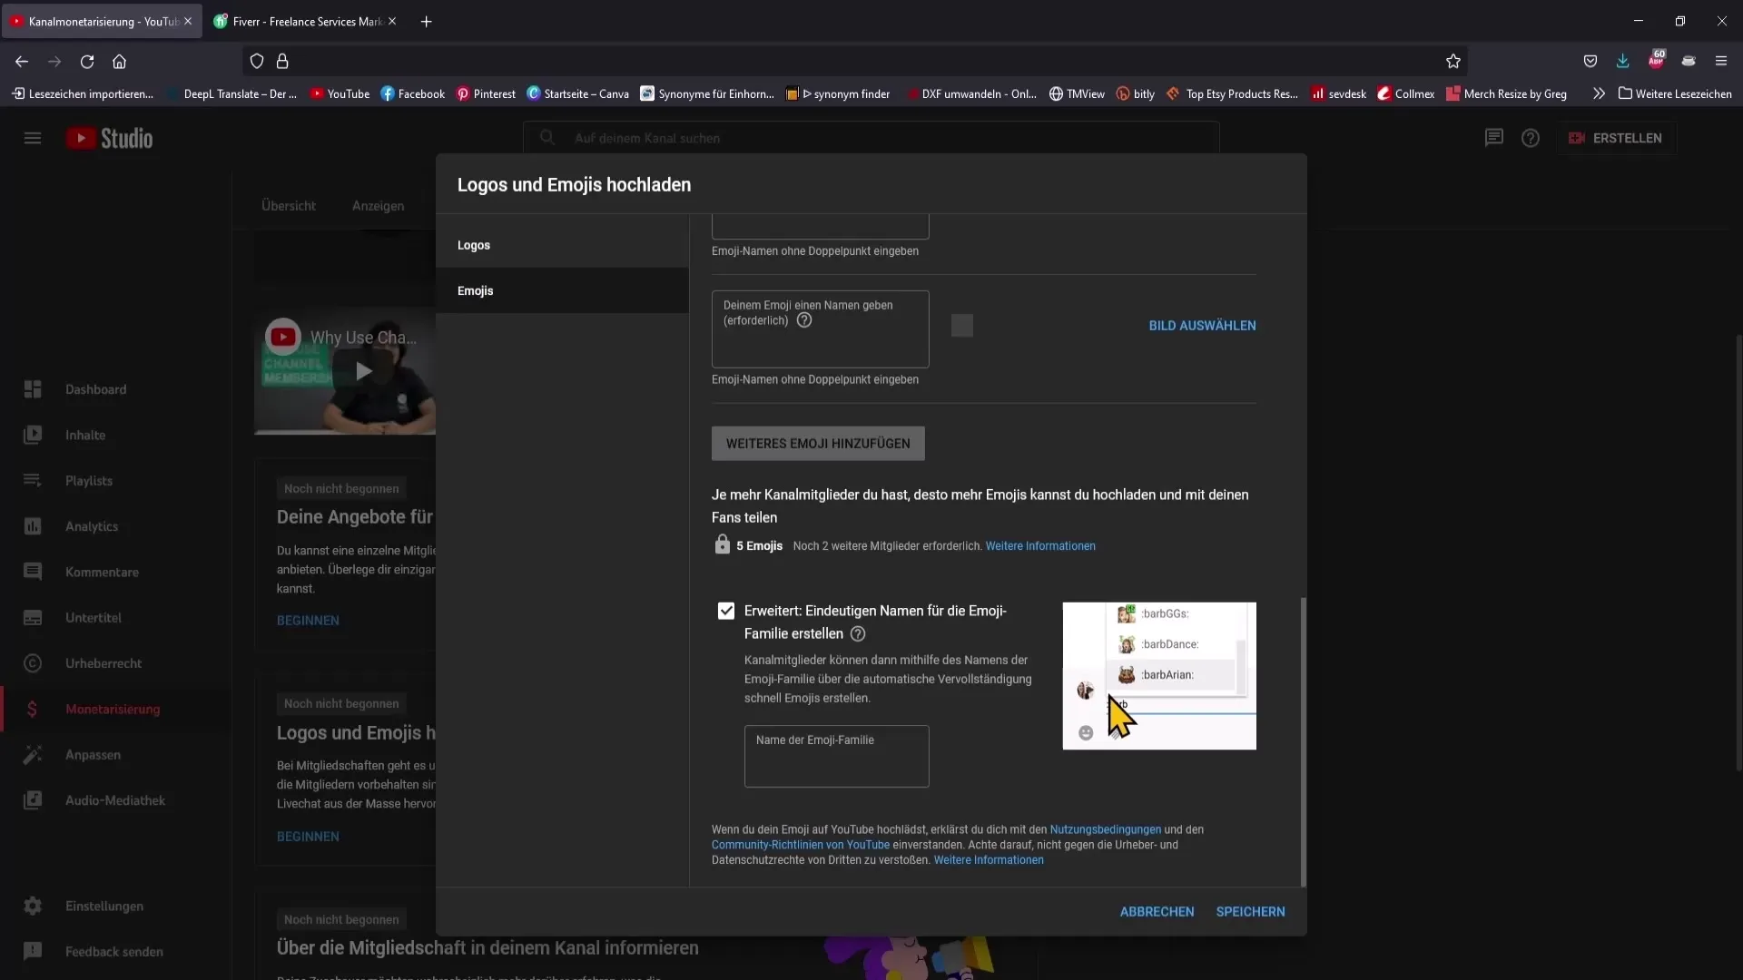Screen dimensions: 1743x980
Task: Click the Dashboard sidebar icon
Action: tap(33, 389)
